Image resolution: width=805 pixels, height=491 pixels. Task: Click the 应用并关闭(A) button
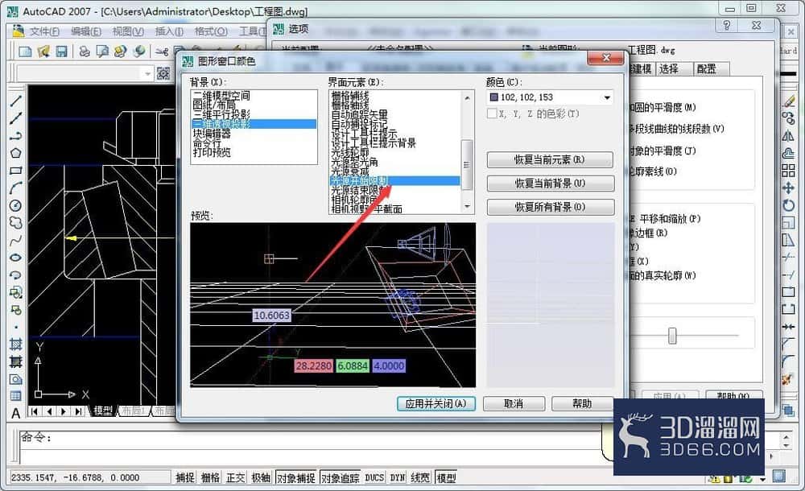pyautogui.click(x=436, y=404)
